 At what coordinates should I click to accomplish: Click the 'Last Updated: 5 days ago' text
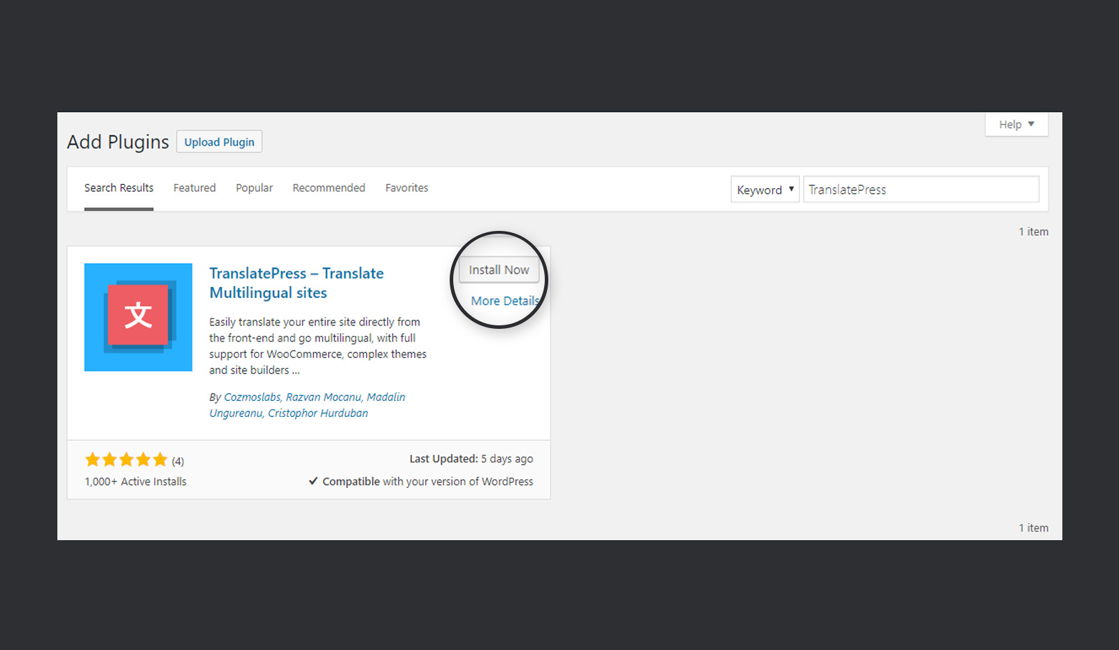click(471, 459)
